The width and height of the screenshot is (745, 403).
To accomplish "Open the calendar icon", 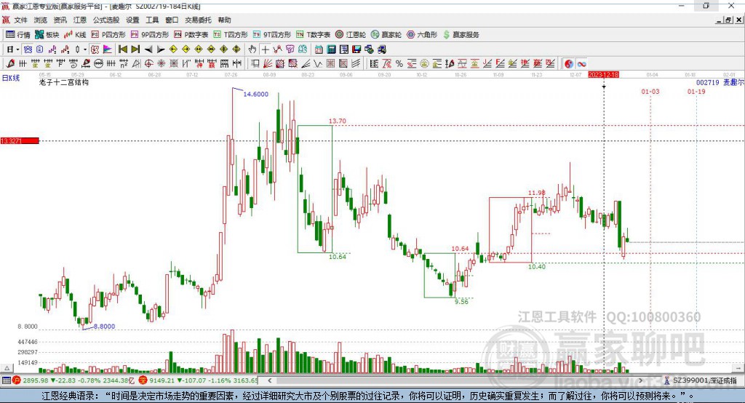I will click(319, 49).
